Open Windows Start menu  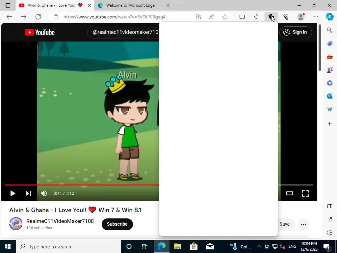coord(8,246)
